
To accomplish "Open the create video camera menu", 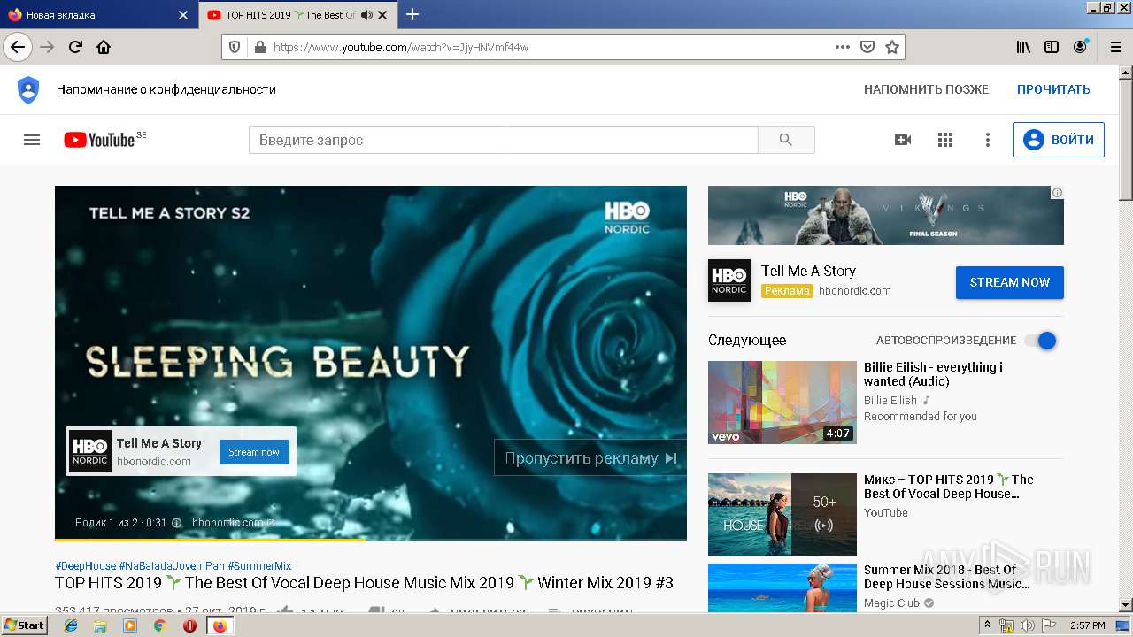I will coord(903,140).
